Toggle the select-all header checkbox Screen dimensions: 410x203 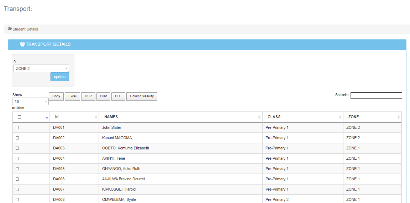click(19, 117)
